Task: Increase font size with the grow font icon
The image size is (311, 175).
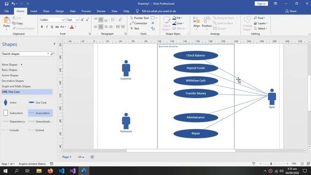Action: 82,19
